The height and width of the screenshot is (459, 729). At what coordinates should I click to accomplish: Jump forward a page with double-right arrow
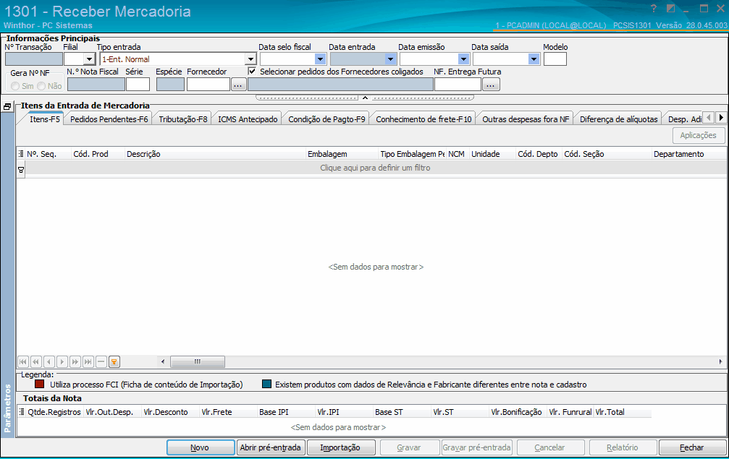[75, 361]
